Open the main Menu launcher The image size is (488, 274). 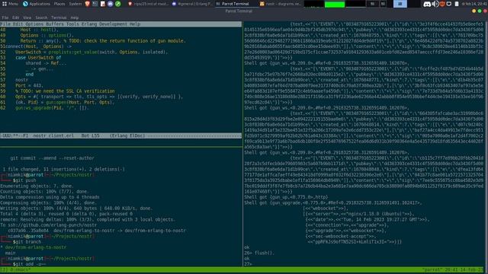coord(10,4)
